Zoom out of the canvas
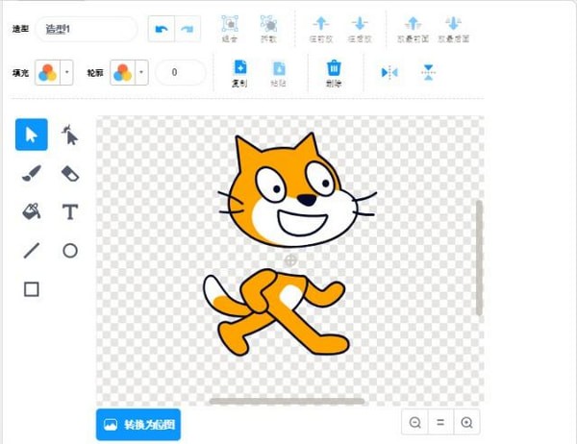 pyautogui.click(x=415, y=422)
